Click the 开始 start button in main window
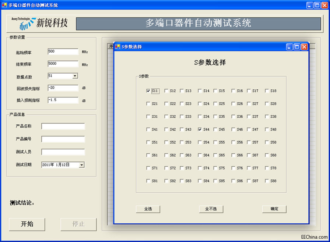This screenshot has width=330, height=242. click(27, 224)
